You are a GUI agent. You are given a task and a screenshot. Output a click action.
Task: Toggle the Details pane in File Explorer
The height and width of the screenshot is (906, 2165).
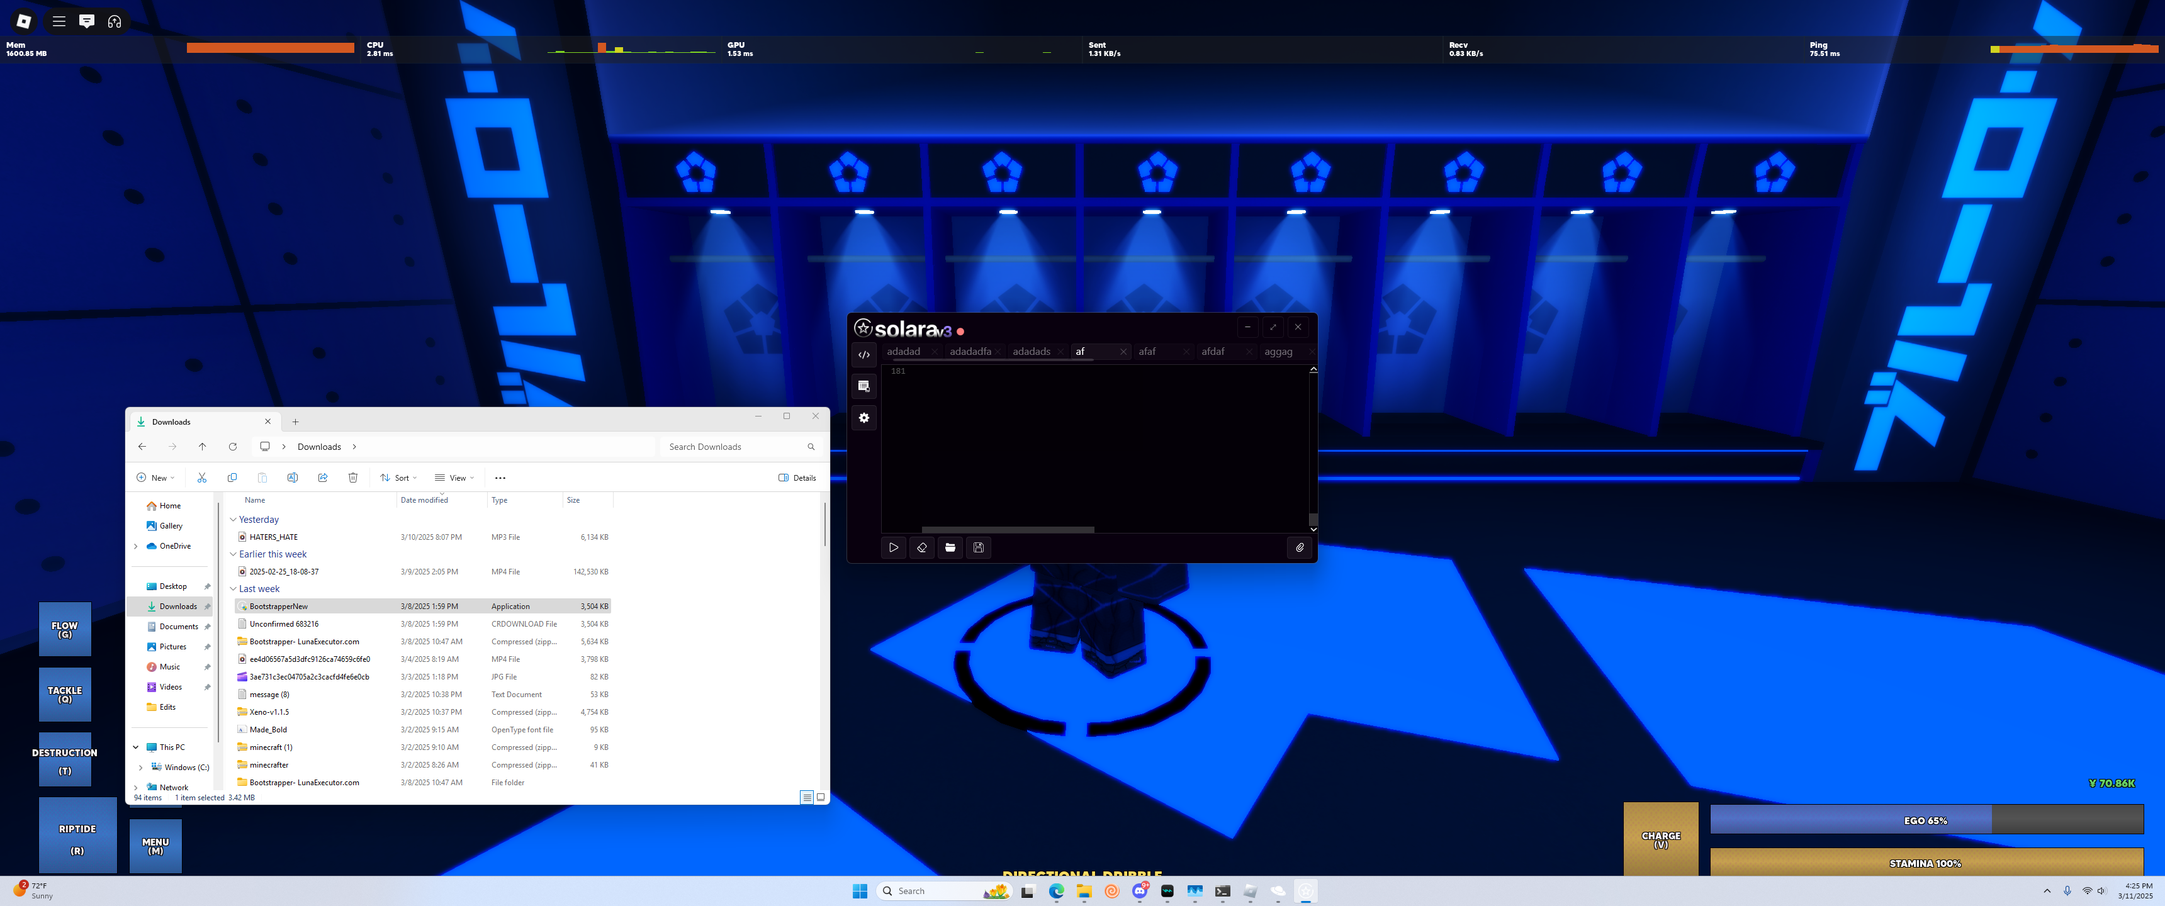pos(797,478)
